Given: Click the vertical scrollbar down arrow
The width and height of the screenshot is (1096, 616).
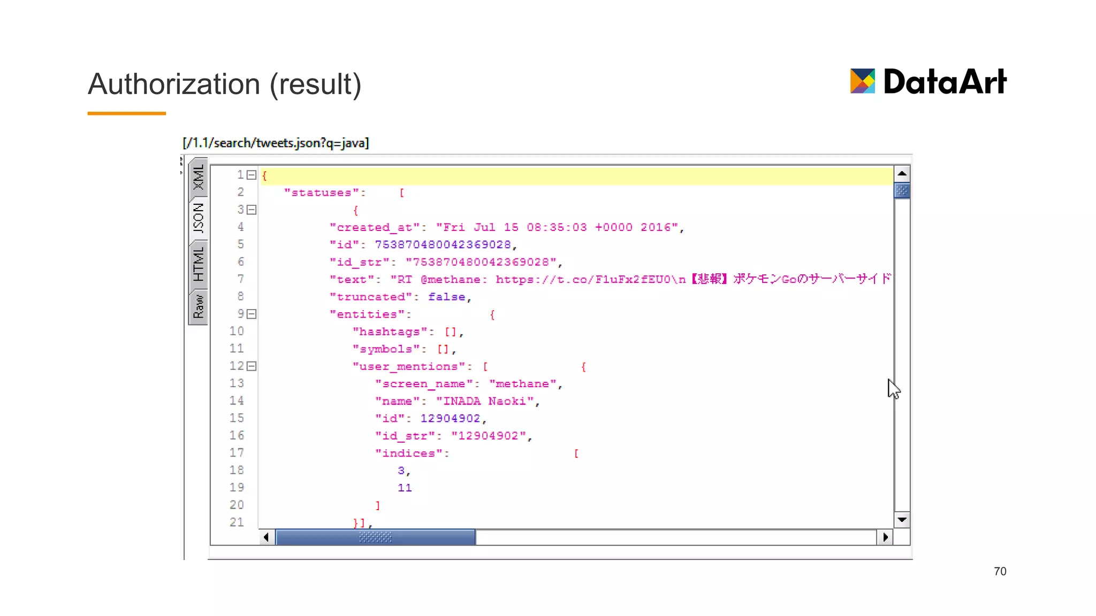Looking at the screenshot, I should coord(902,520).
